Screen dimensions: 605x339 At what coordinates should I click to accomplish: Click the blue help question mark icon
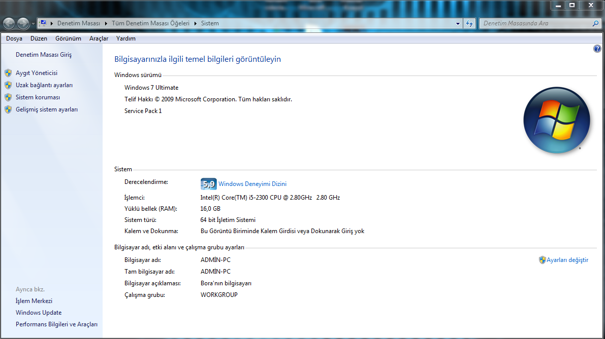pyautogui.click(x=597, y=49)
